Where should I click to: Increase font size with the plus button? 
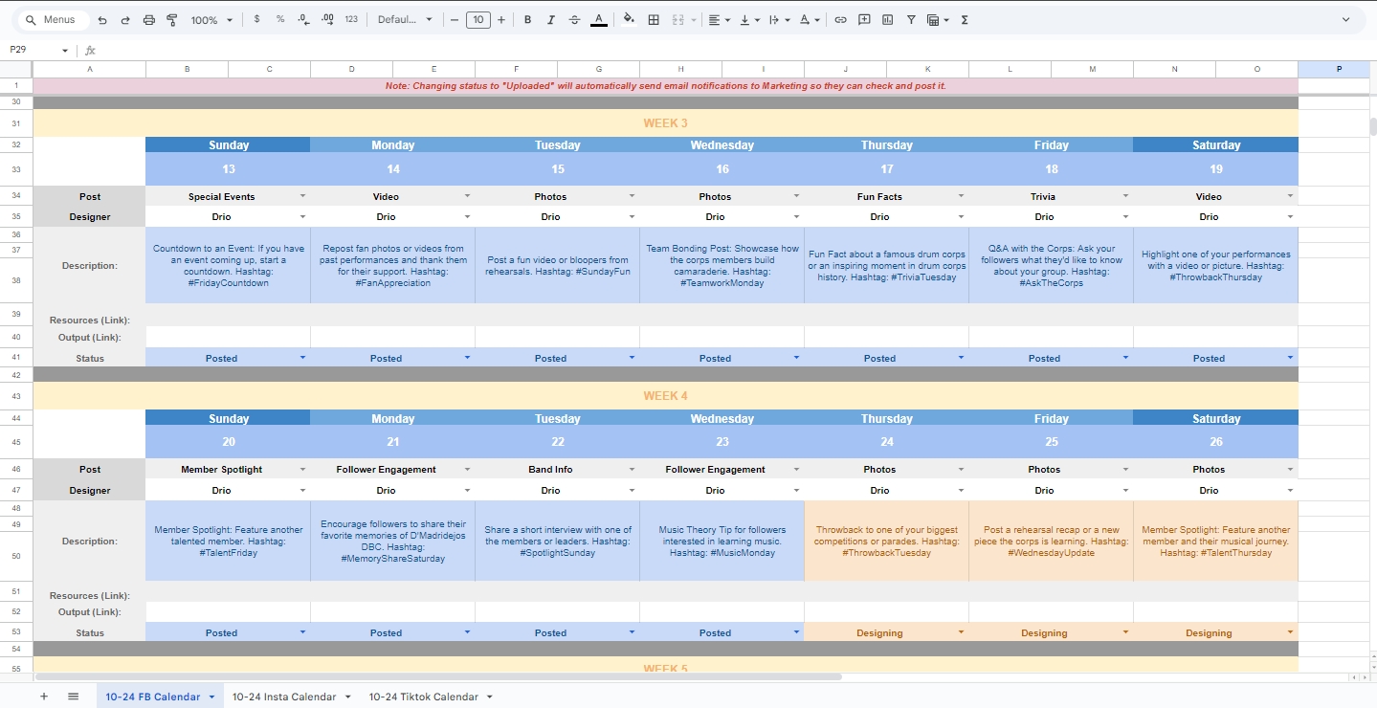(x=501, y=19)
